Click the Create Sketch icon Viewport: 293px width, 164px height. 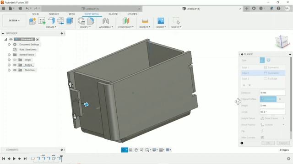click(x=42, y=21)
